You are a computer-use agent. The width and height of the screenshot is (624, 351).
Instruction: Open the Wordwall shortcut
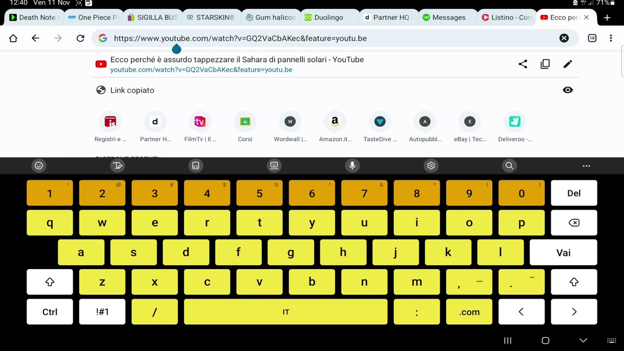[290, 128]
